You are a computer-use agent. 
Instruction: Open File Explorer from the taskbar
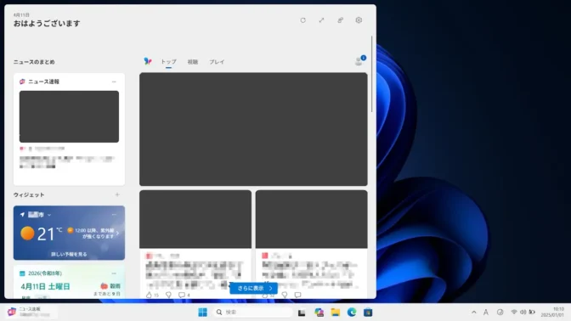[x=336, y=313]
